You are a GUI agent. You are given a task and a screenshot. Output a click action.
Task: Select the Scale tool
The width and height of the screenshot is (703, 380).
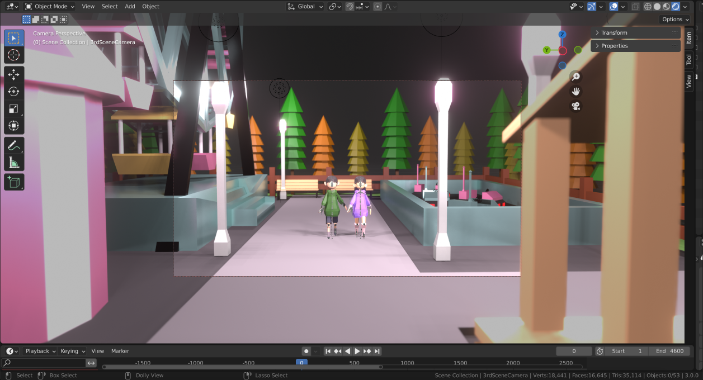(x=14, y=108)
